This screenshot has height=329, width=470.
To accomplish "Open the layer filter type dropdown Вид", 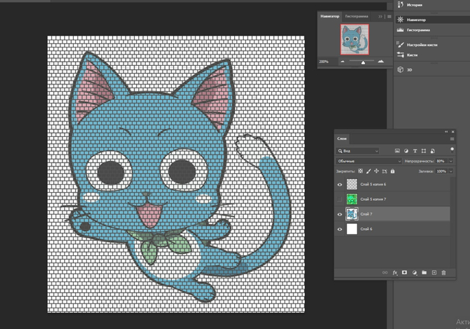I will coord(359,151).
